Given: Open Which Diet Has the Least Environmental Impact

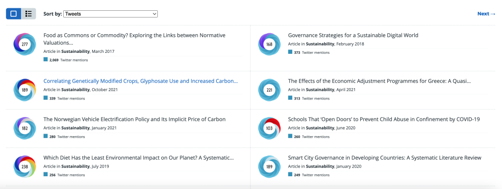Looking at the screenshot, I should point(138,158).
